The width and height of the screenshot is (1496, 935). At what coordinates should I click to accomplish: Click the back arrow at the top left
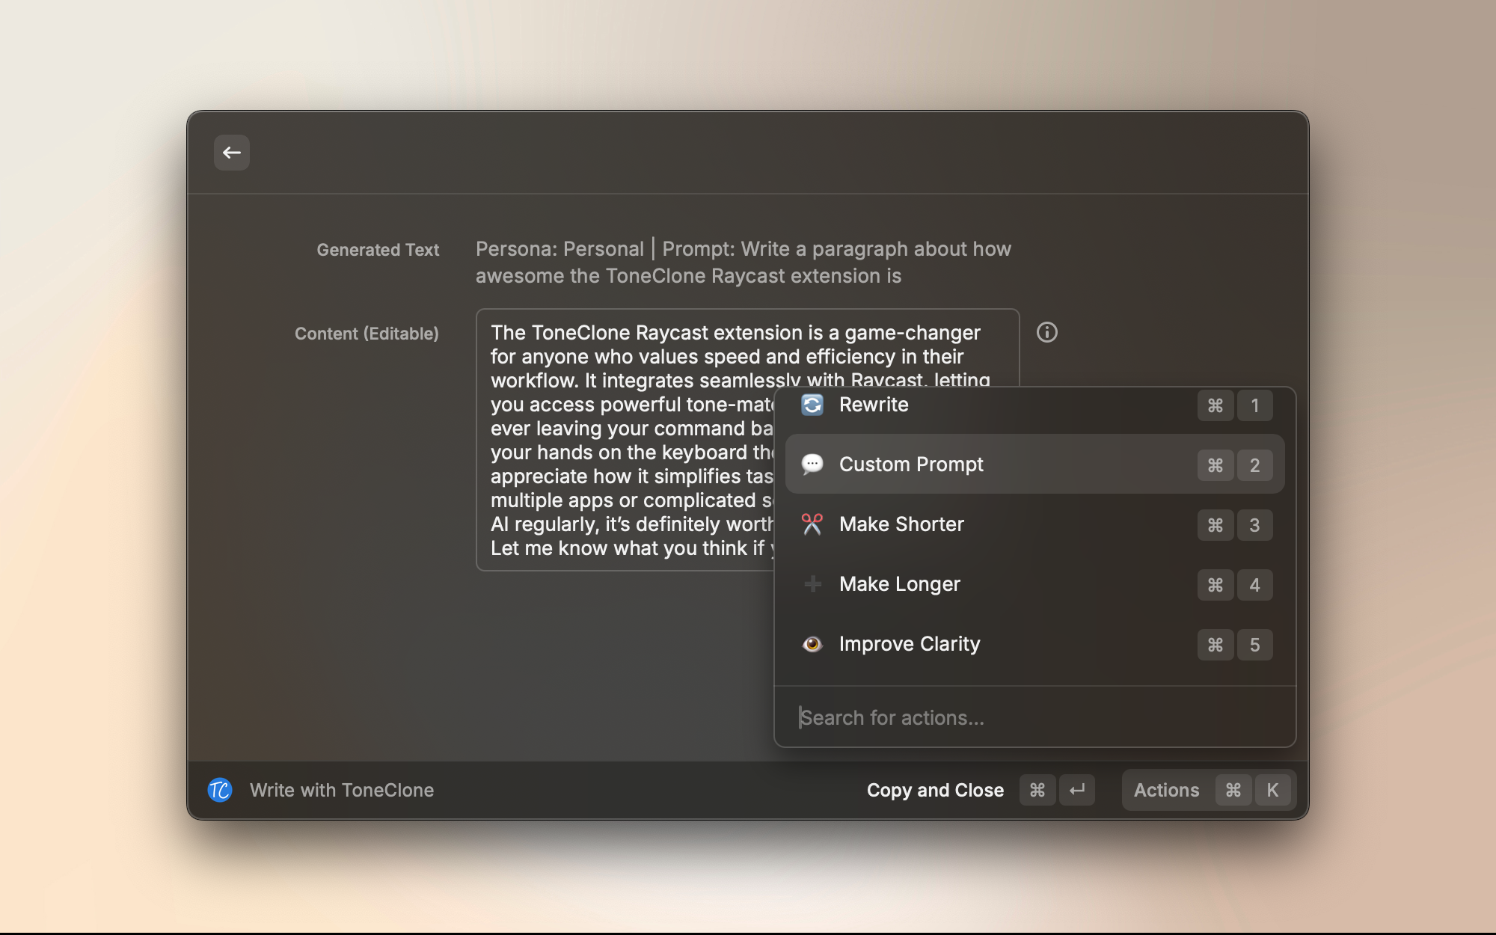click(x=232, y=152)
